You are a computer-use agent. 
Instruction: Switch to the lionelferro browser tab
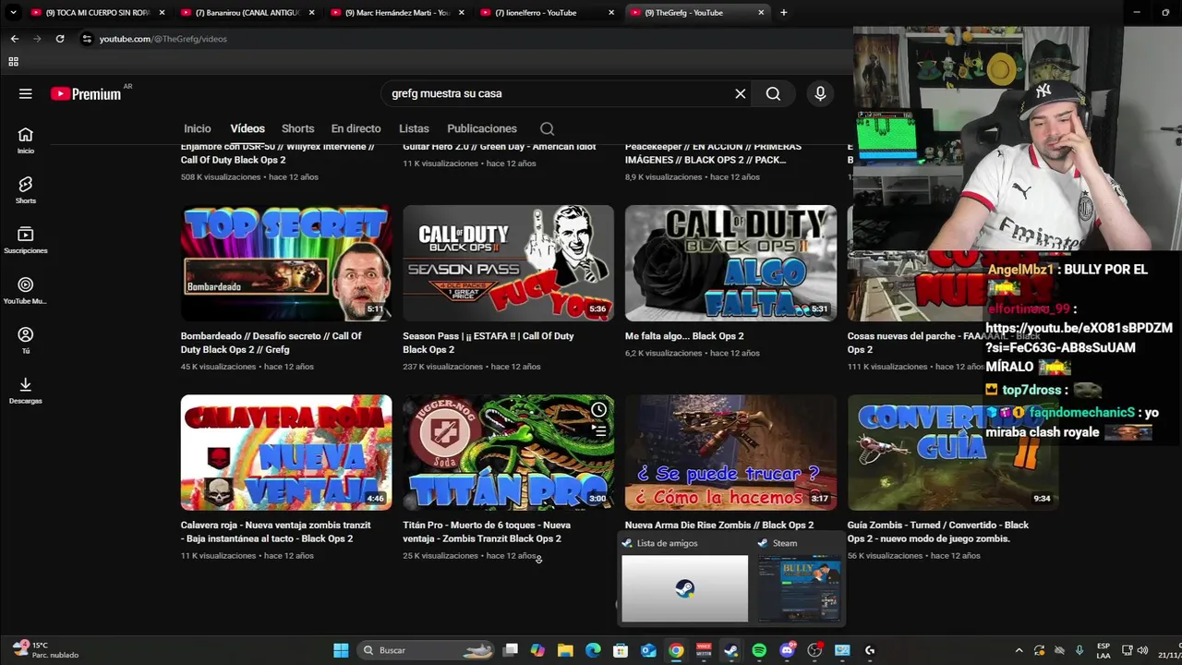tap(547, 12)
